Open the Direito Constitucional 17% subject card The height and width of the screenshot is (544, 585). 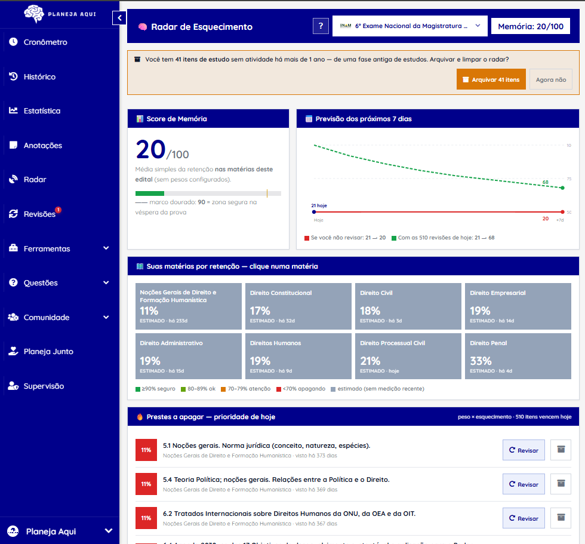[298, 306]
